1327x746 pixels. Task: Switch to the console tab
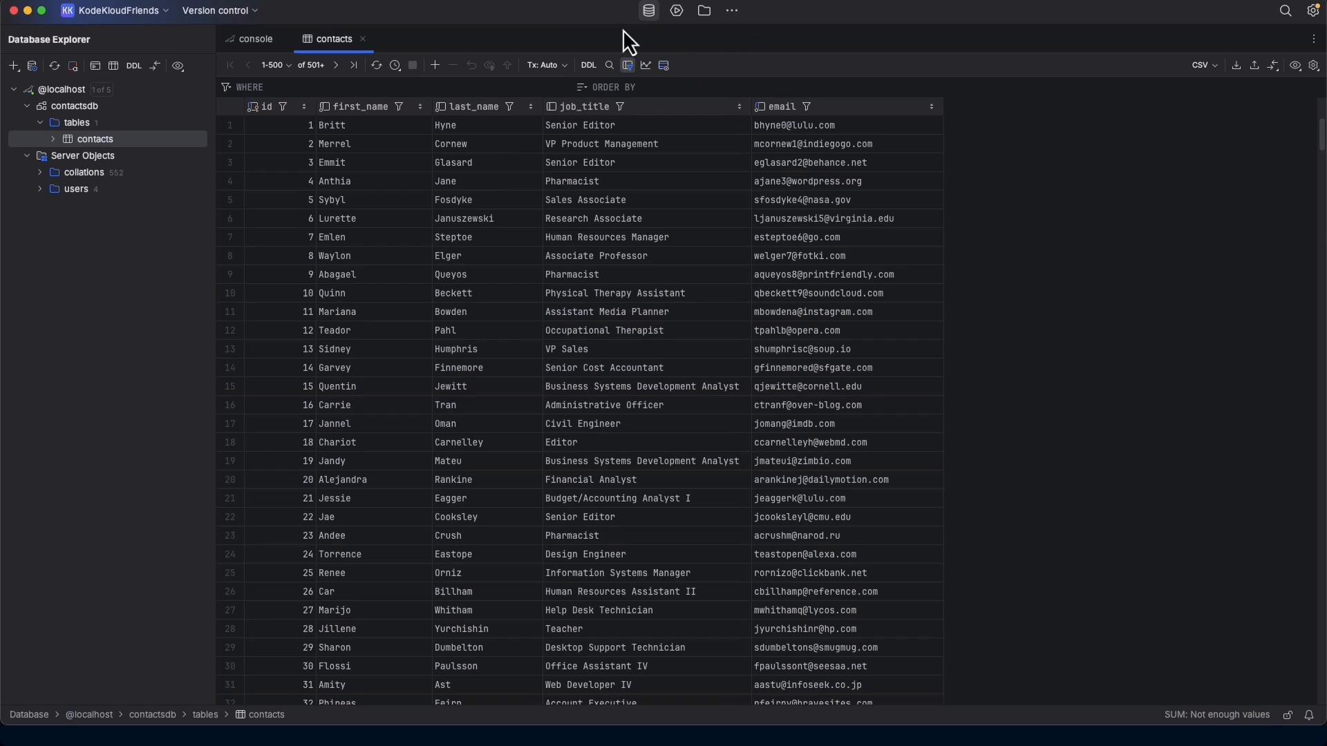[250, 39]
